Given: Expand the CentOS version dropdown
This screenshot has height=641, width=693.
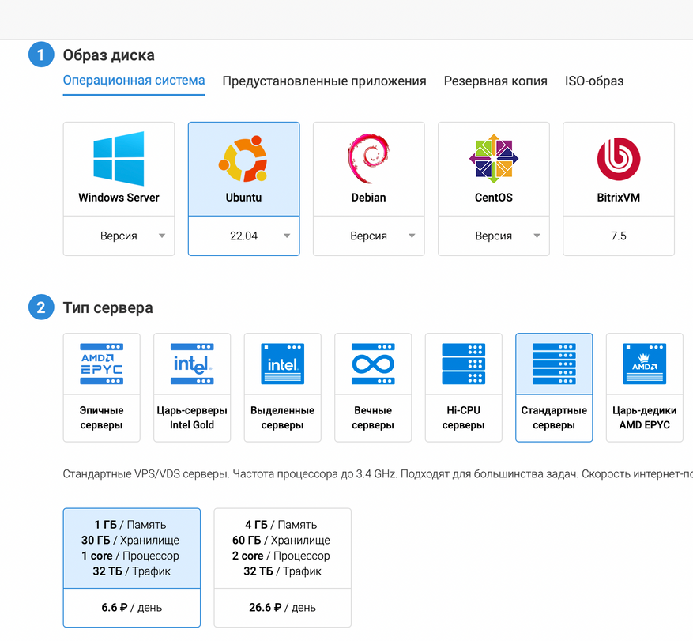Looking at the screenshot, I should (x=494, y=236).
